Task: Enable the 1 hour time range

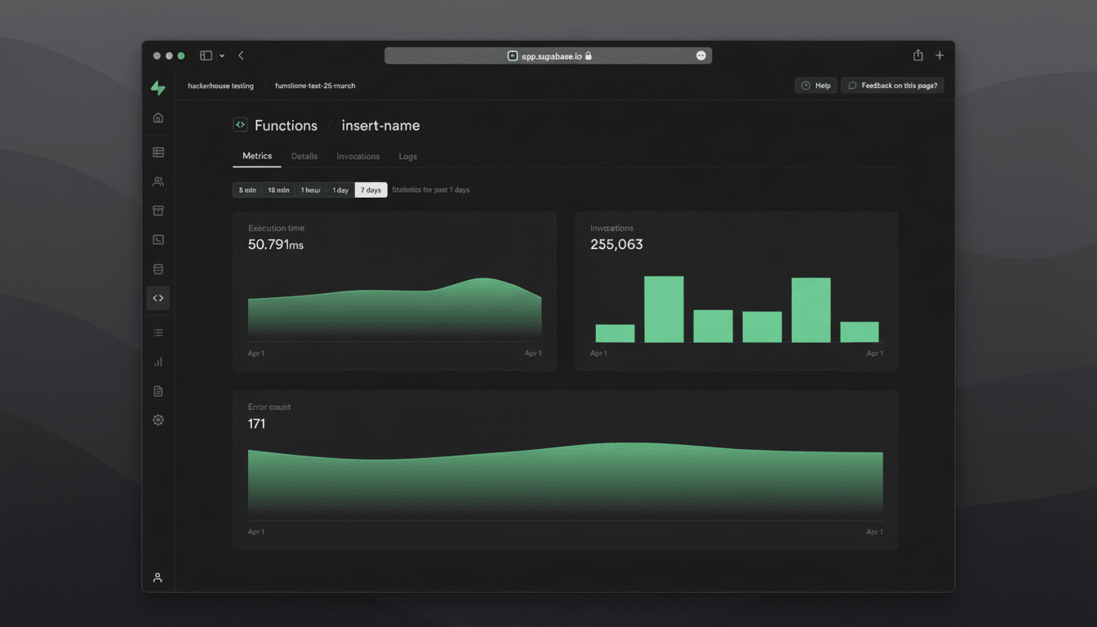Action: (310, 189)
